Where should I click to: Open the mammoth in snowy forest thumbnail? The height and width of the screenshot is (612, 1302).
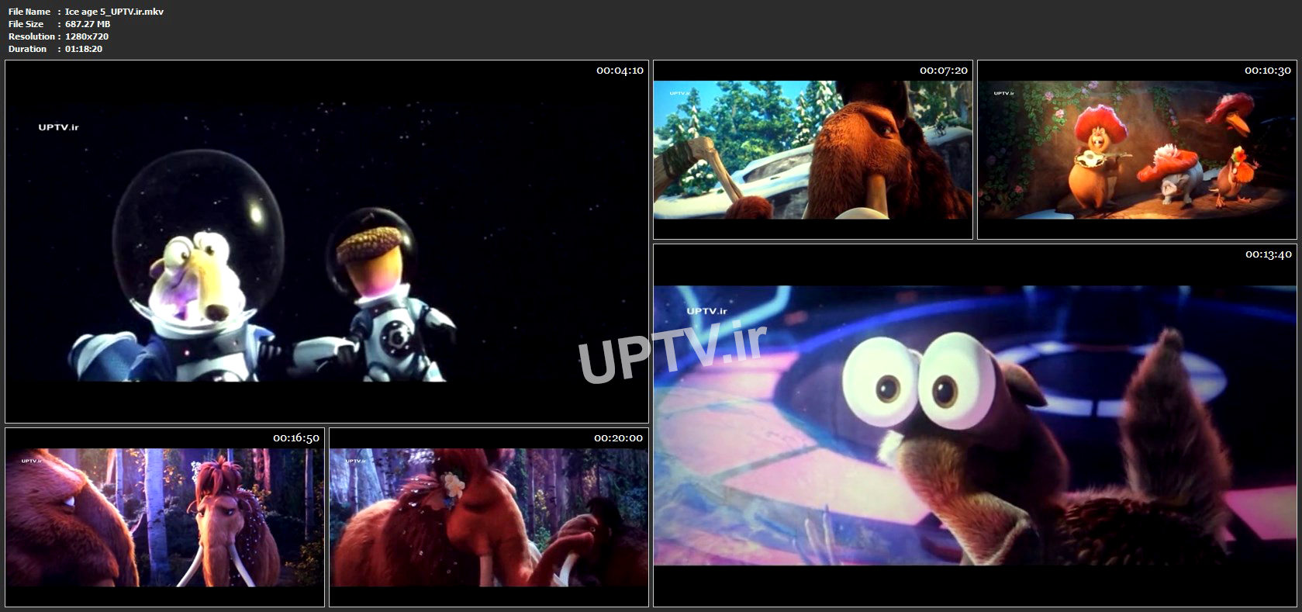pyautogui.click(x=813, y=150)
